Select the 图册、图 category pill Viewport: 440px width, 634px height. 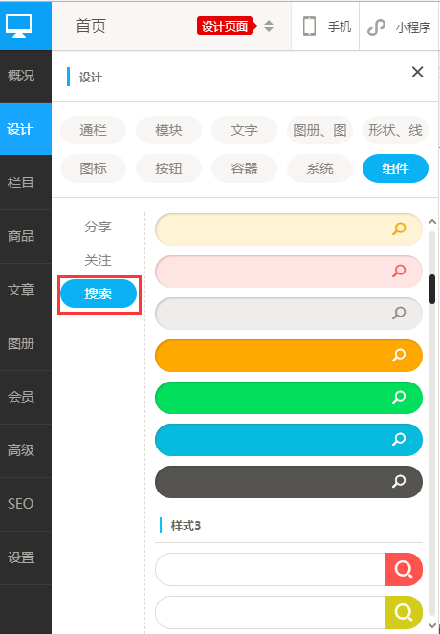pyautogui.click(x=319, y=130)
